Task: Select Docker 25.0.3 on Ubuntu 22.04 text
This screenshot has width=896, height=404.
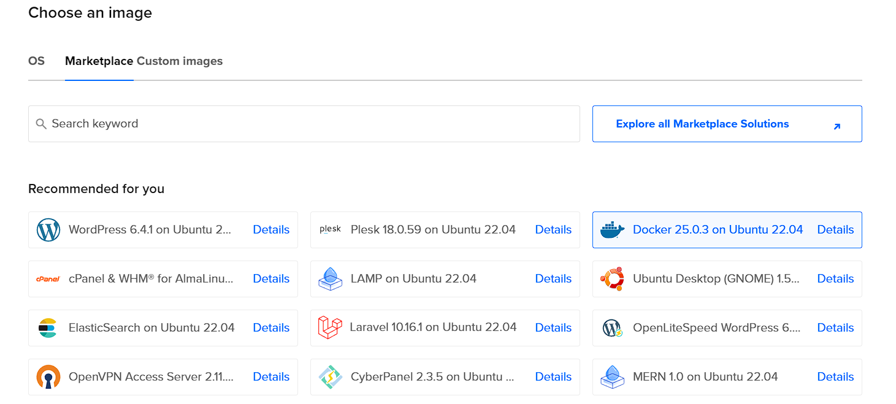Action: pos(718,230)
